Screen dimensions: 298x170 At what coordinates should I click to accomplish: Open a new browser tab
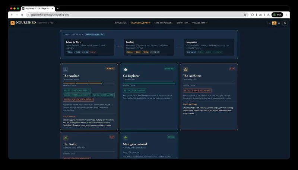(58, 9)
